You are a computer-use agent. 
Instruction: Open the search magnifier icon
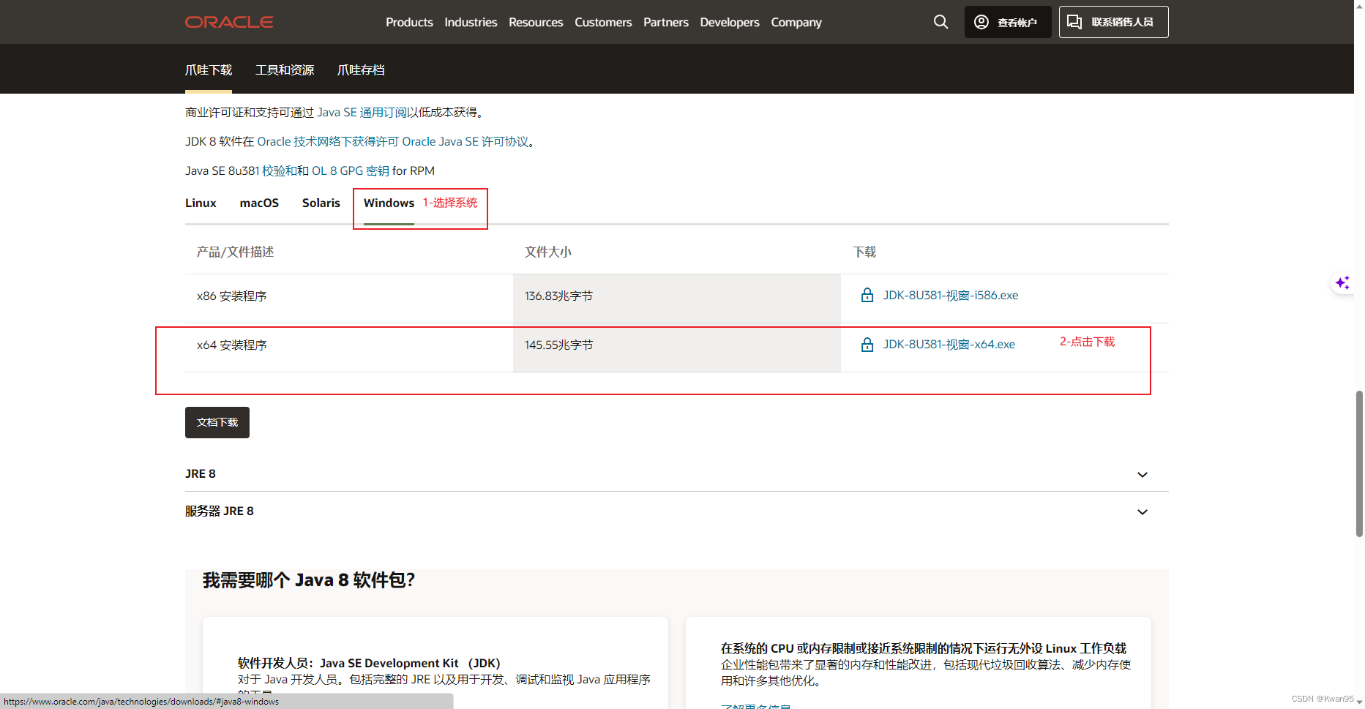coord(940,22)
